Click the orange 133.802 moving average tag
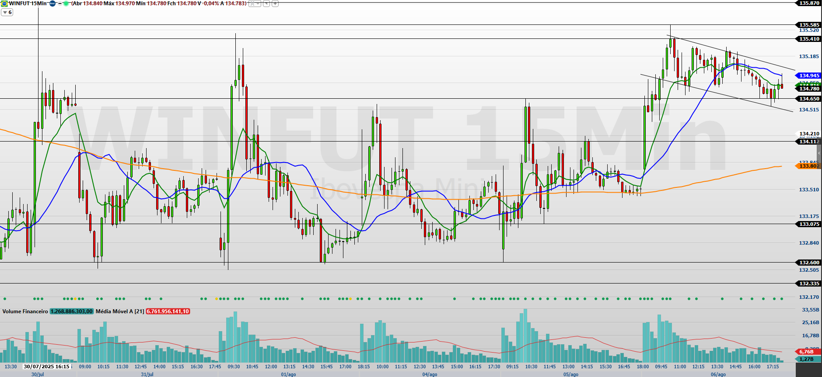Image resolution: width=822 pixels, height=377 pixels. [x=808, y=166]
